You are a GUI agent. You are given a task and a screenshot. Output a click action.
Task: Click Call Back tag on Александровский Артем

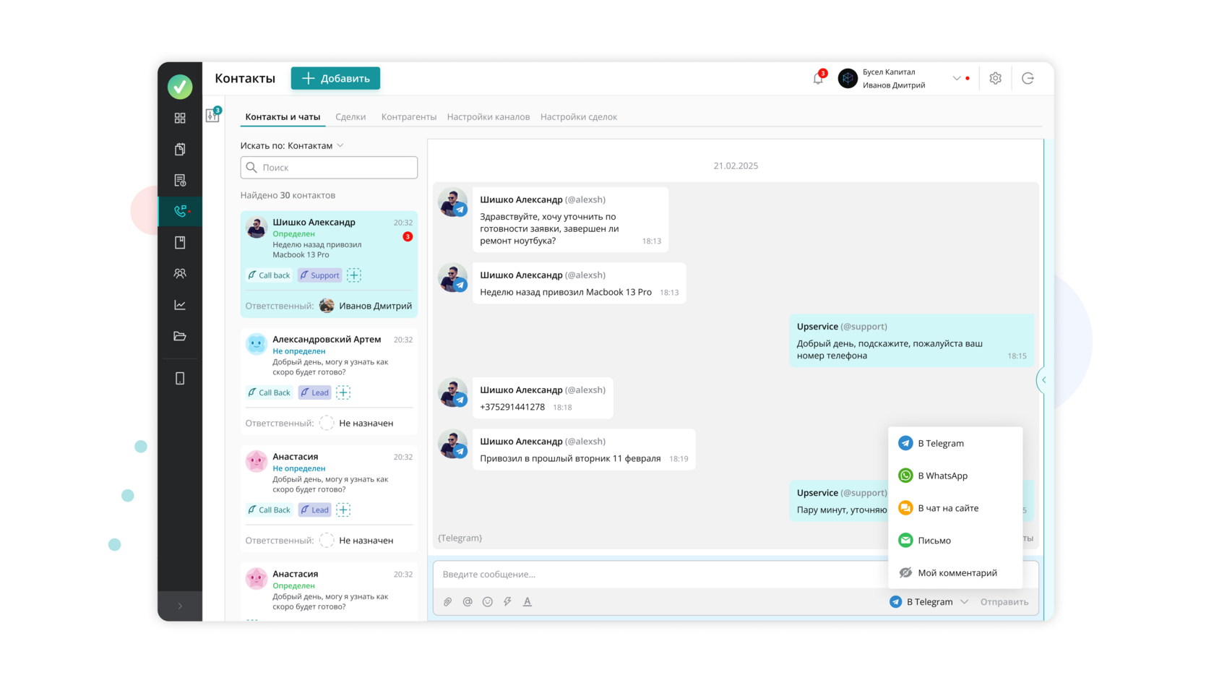(x=269, y=392)
